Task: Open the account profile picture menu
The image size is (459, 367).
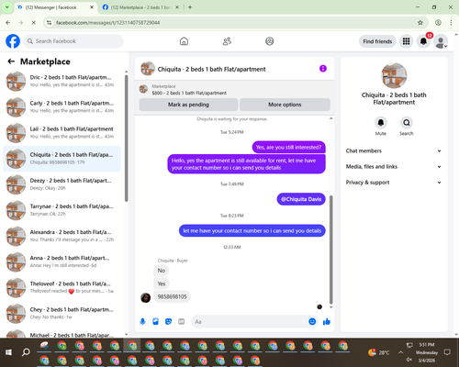Action: 441,41
